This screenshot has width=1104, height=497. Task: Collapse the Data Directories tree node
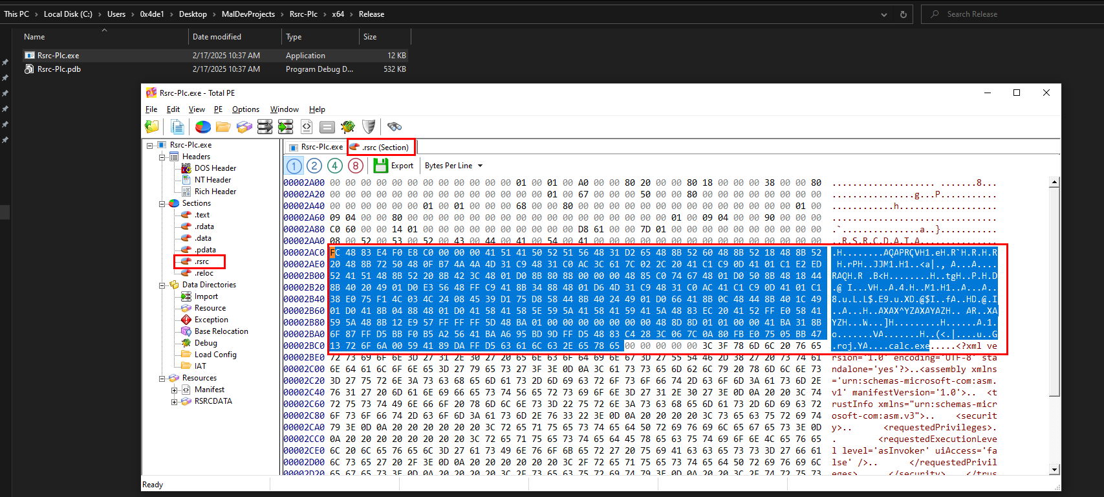click(162, 285)
